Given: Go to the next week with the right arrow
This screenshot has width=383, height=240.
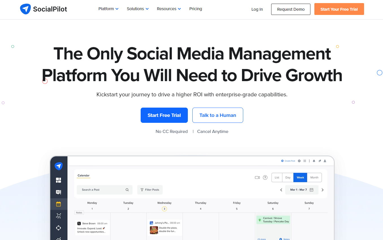Looking at the screenshot, I should 323,190.
